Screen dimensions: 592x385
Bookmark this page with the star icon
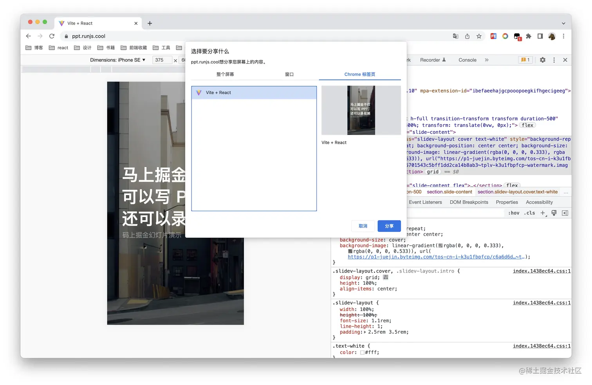coord(479,36)
